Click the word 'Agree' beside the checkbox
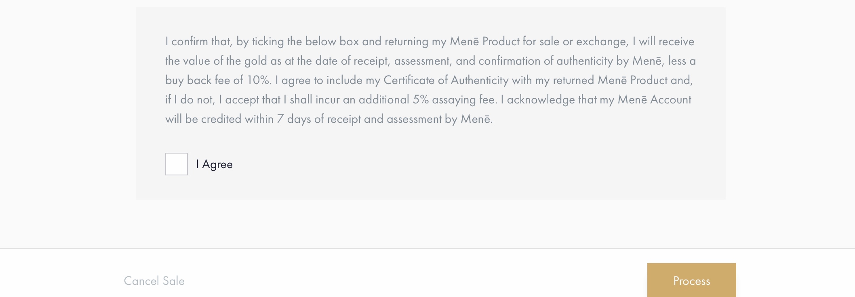855x297 pixels. [217, 164]
